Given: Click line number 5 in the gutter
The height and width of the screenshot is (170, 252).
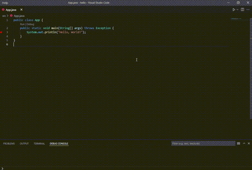Looking at the screenshot, I should 7,40.
